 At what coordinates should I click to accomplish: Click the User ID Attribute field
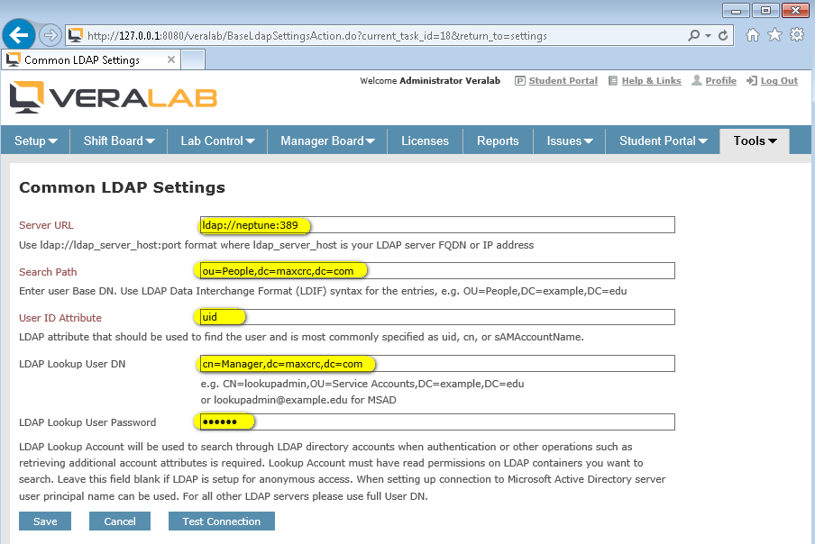pyautogui.click(x=437, y=317)
